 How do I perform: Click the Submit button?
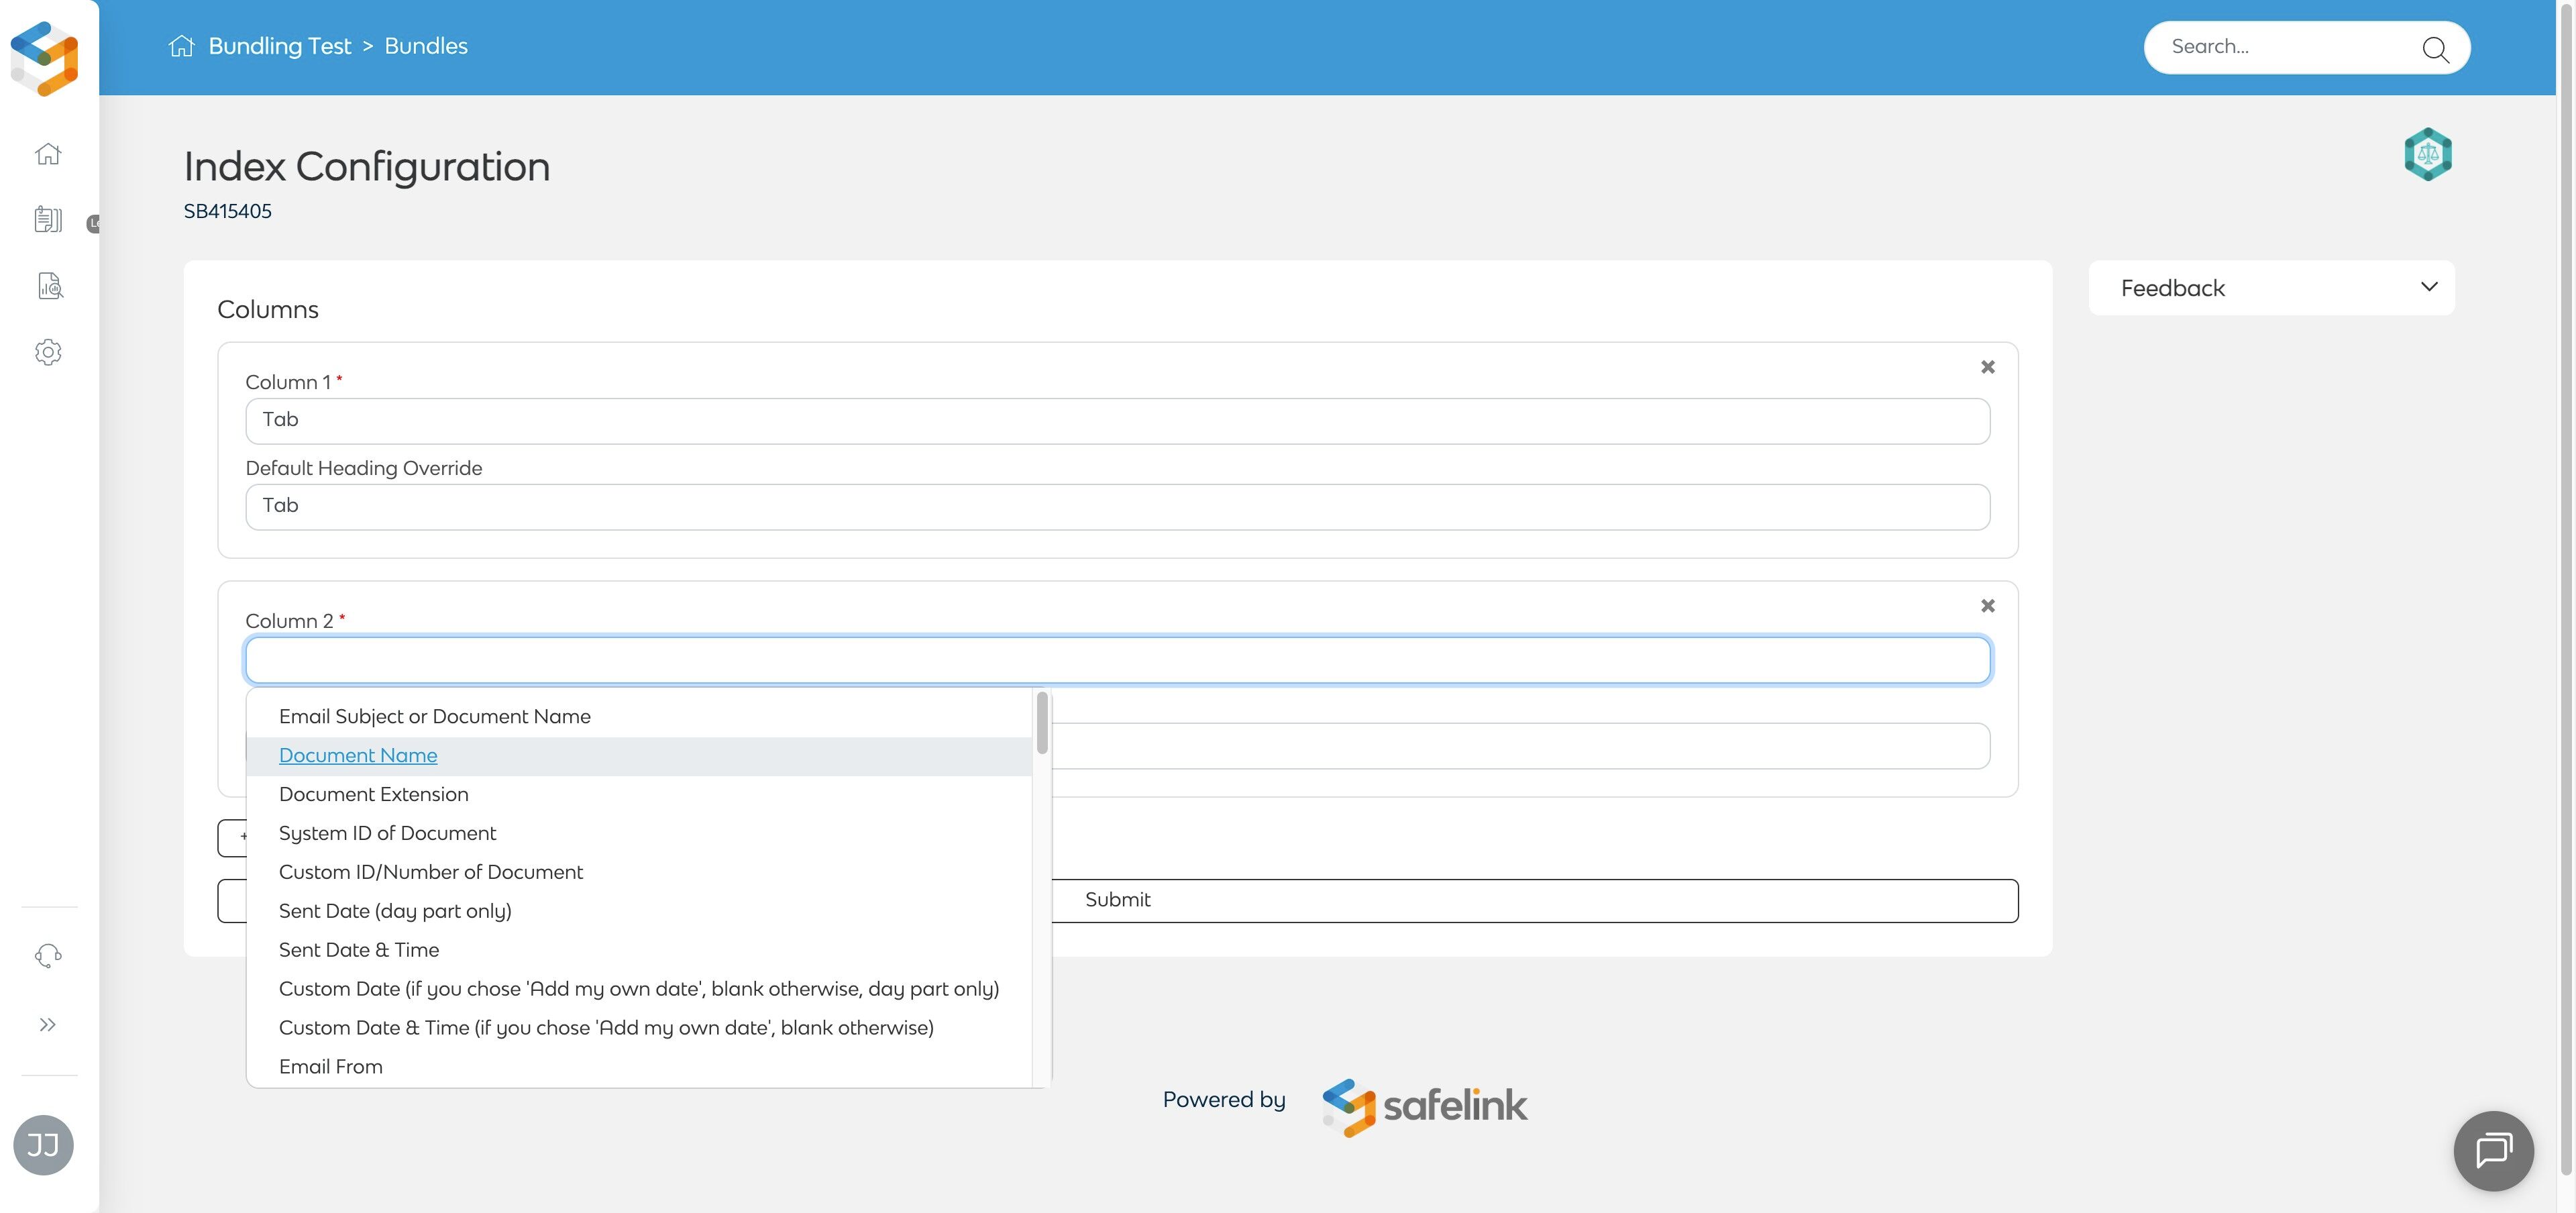coord(1117,900)
